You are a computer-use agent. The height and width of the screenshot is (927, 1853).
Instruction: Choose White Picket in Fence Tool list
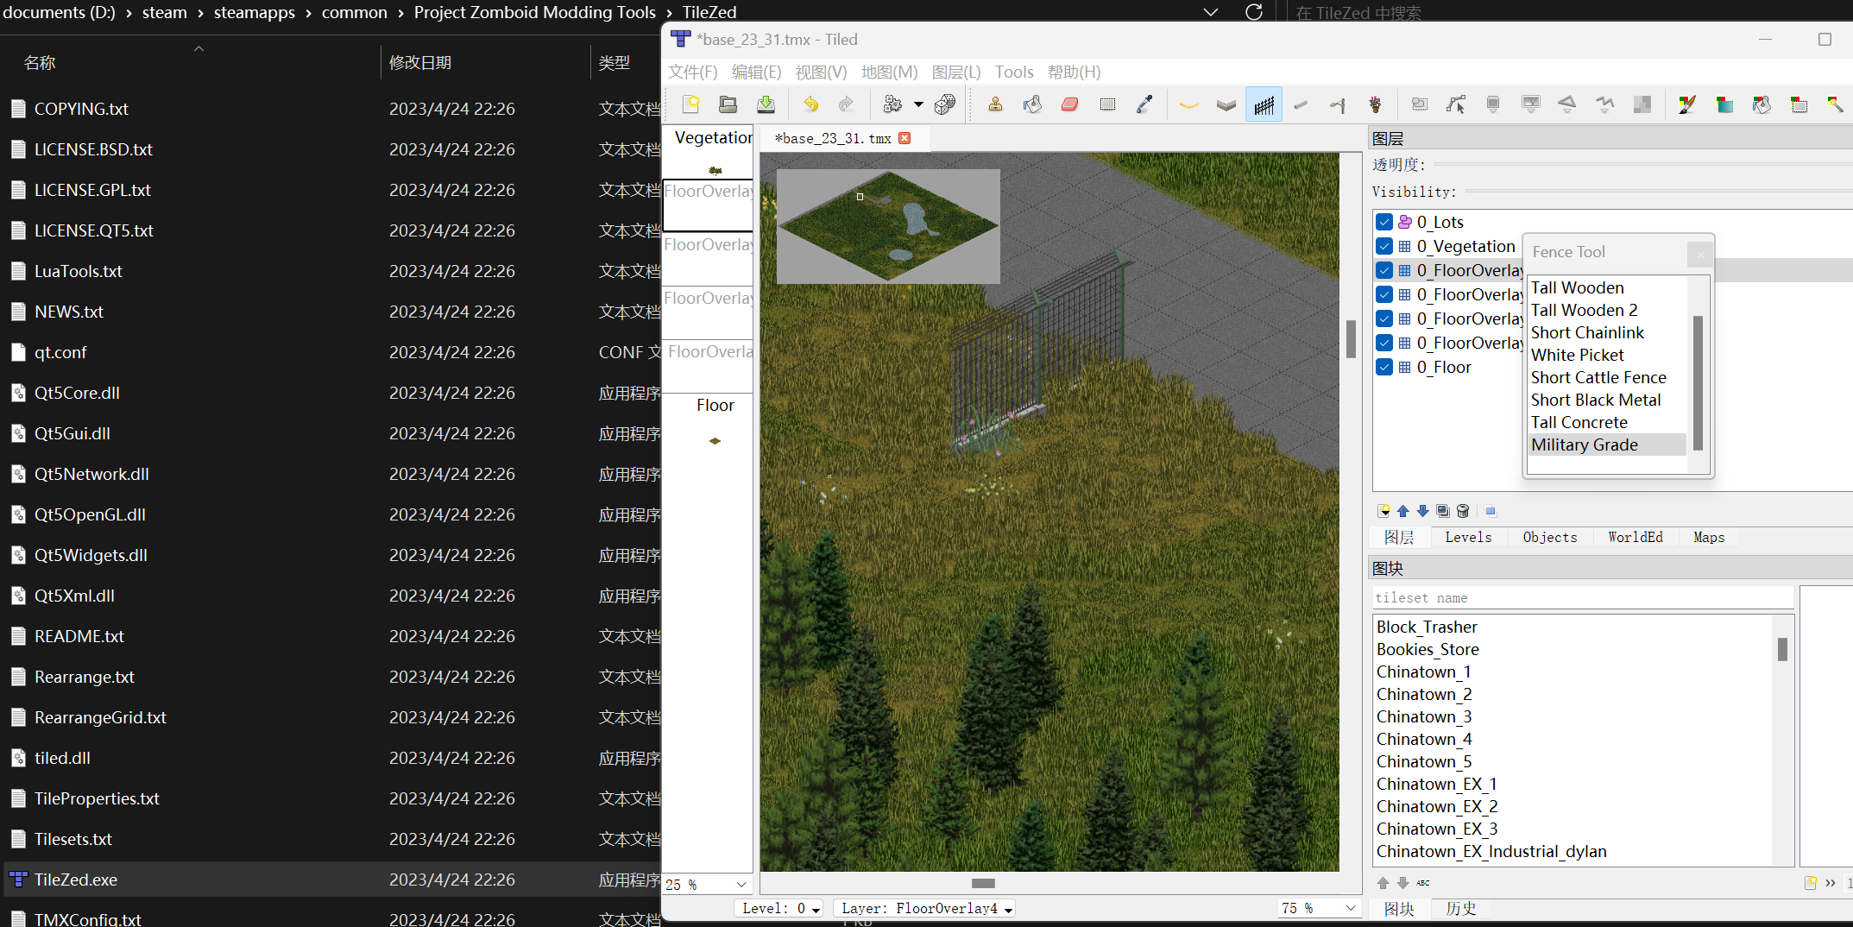1577,355
